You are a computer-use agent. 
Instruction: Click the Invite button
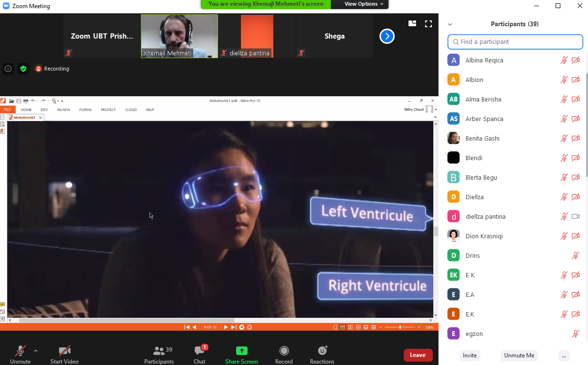[469, 355]
